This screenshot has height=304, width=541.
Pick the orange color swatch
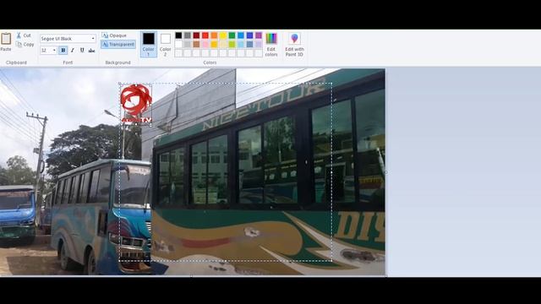[x=214, y=35]
